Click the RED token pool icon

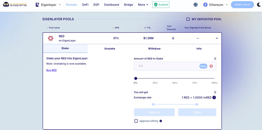tap(51, 38)
